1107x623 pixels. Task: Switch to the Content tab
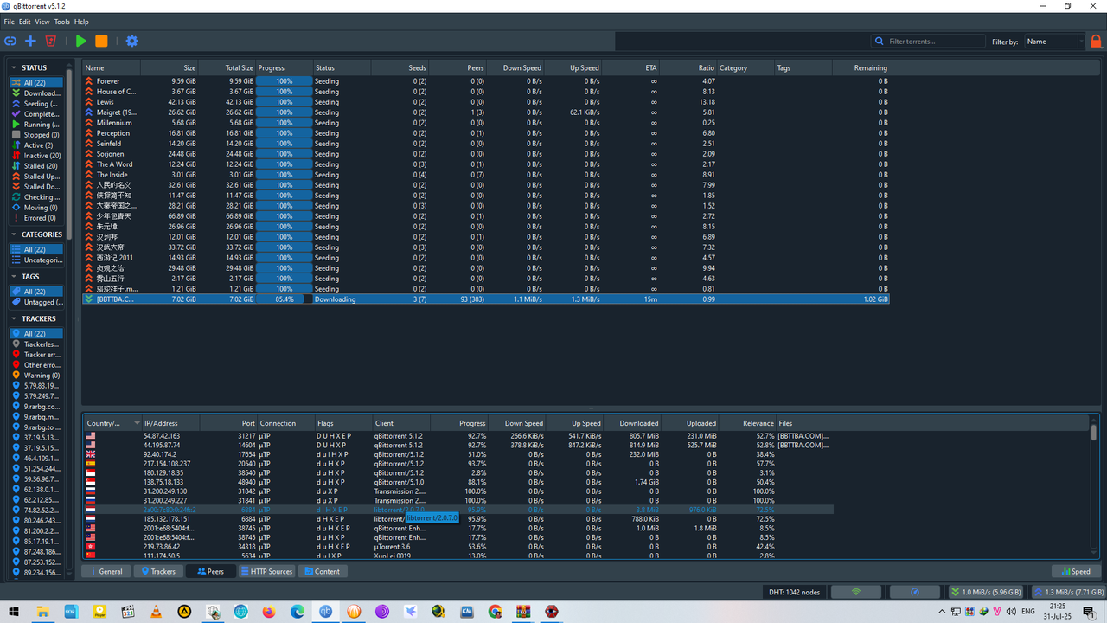322,571
